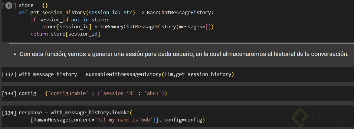The image size is (354, 129).
Task: Run the get_session_history code cell
Action: (x=9, y=5)
